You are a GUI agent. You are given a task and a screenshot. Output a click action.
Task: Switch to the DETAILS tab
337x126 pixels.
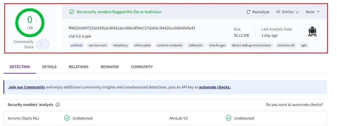(49, 67)
